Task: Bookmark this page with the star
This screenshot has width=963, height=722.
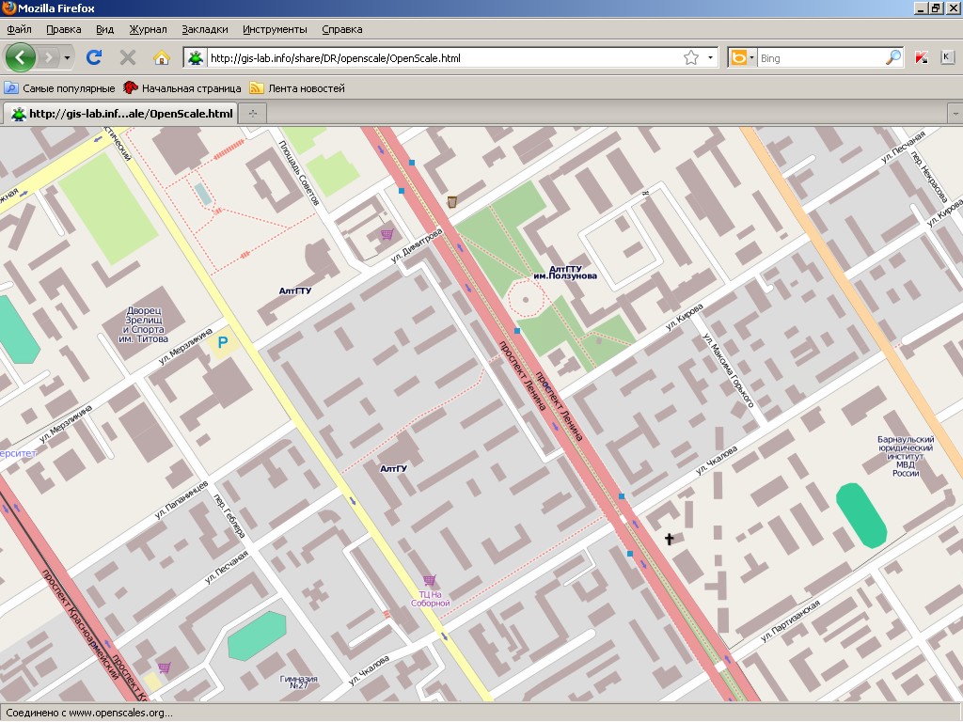Action: pyautogui.click(x=691, y=57)
